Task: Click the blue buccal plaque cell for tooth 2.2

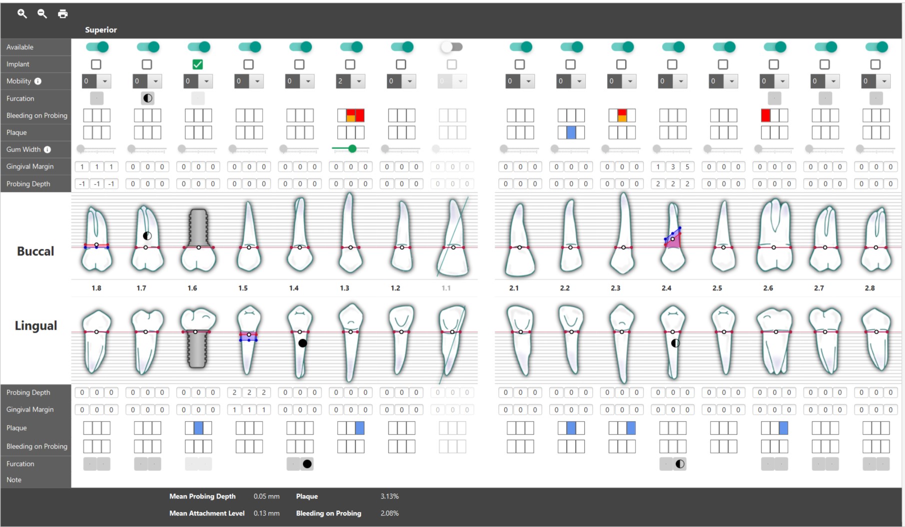Action: (571, 133)
